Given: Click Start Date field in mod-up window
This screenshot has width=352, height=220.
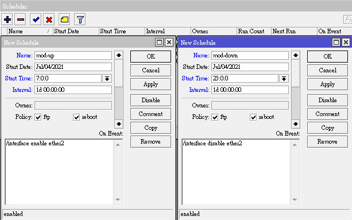Looking at the screenshot, I should pyautogui.click(x=73, y=67).
